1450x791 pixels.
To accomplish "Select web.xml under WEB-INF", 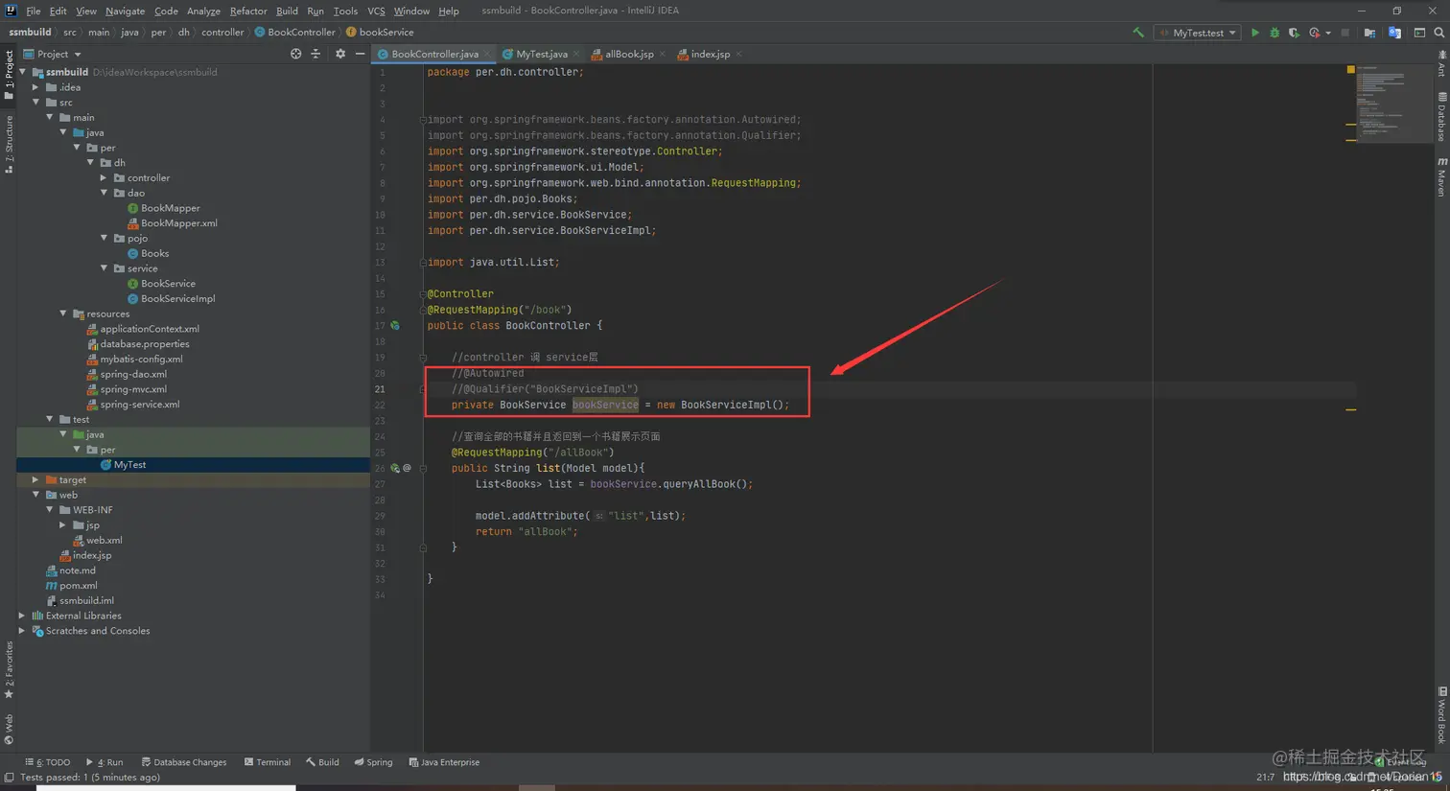I will (104, 541).
